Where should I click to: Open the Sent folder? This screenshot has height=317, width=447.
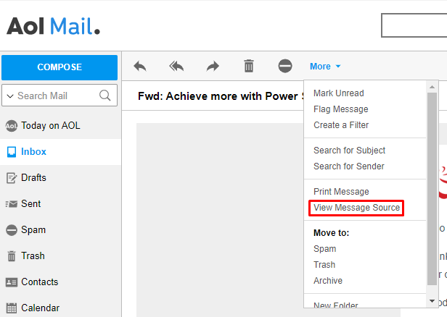pyautogui.click(x=30, y=204)
